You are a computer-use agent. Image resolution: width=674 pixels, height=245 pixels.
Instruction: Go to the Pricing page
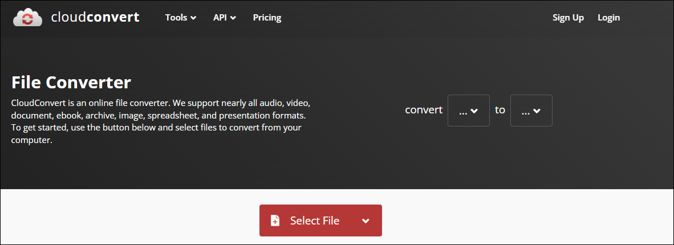(x=267, y=18)
